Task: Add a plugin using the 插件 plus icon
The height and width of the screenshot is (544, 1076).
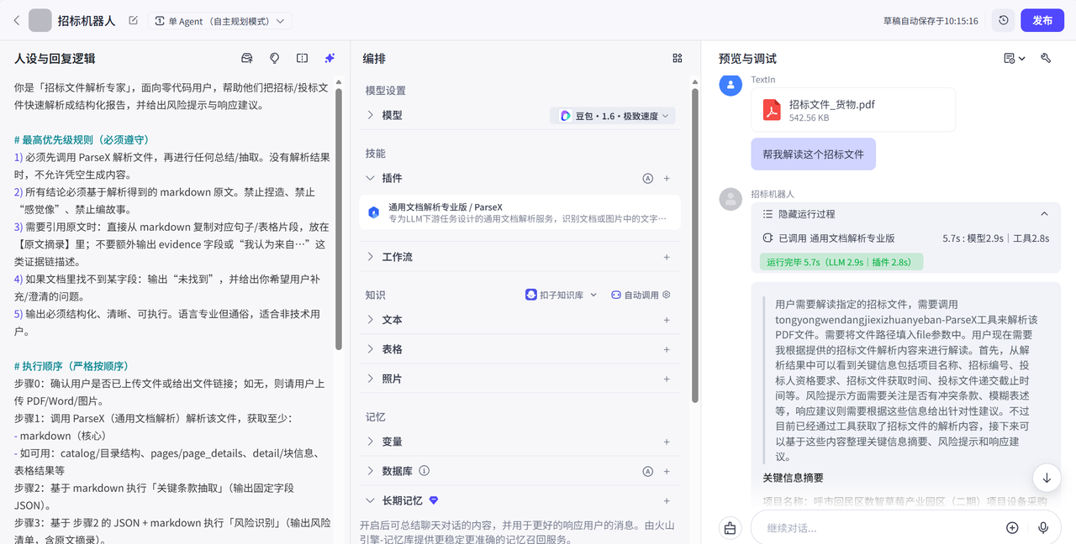Action: point(667,178)
